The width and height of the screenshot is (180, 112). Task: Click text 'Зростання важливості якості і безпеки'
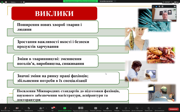(53, 42)
